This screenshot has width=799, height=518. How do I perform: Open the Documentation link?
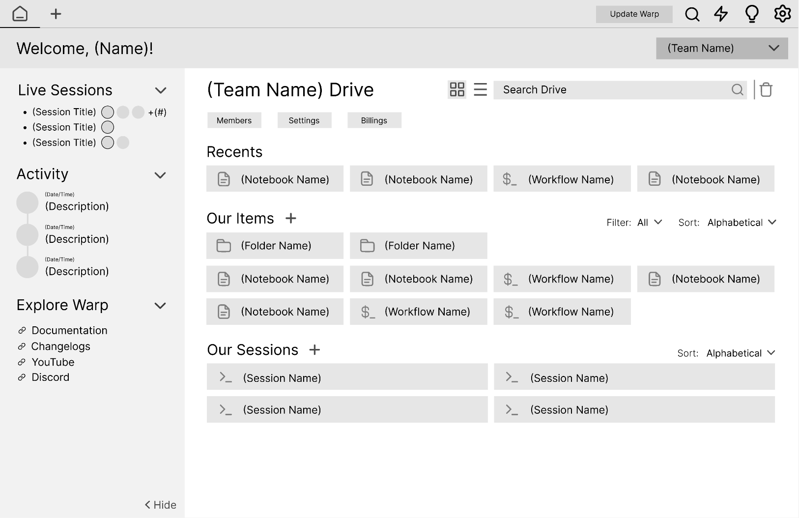(x=69, y=330)
